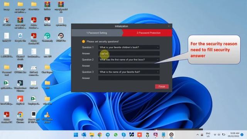
Task: Select the eye-logo shortcut on the desktop
Action: click(x=61, y=37)
